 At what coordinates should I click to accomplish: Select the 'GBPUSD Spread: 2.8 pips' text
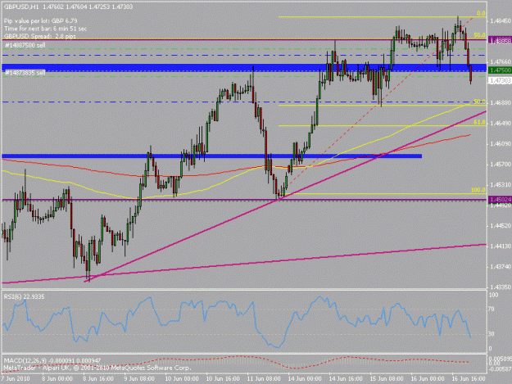40,36
